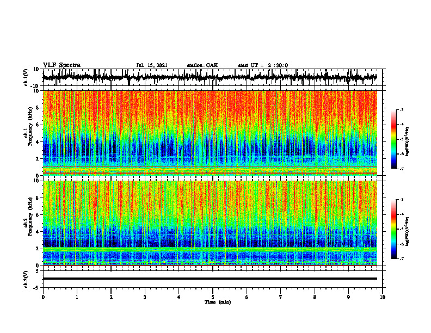Click the thick black ch.3 voltage line
The width and height of the screenshot is (431, 333).
coord(210,279)
